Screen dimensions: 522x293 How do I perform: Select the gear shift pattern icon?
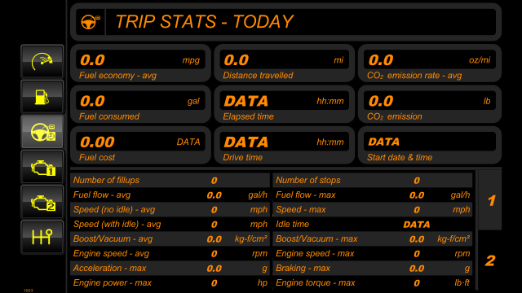click(42, 237)
